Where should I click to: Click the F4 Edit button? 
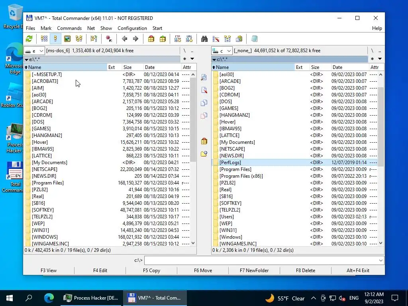pos(100,271)
